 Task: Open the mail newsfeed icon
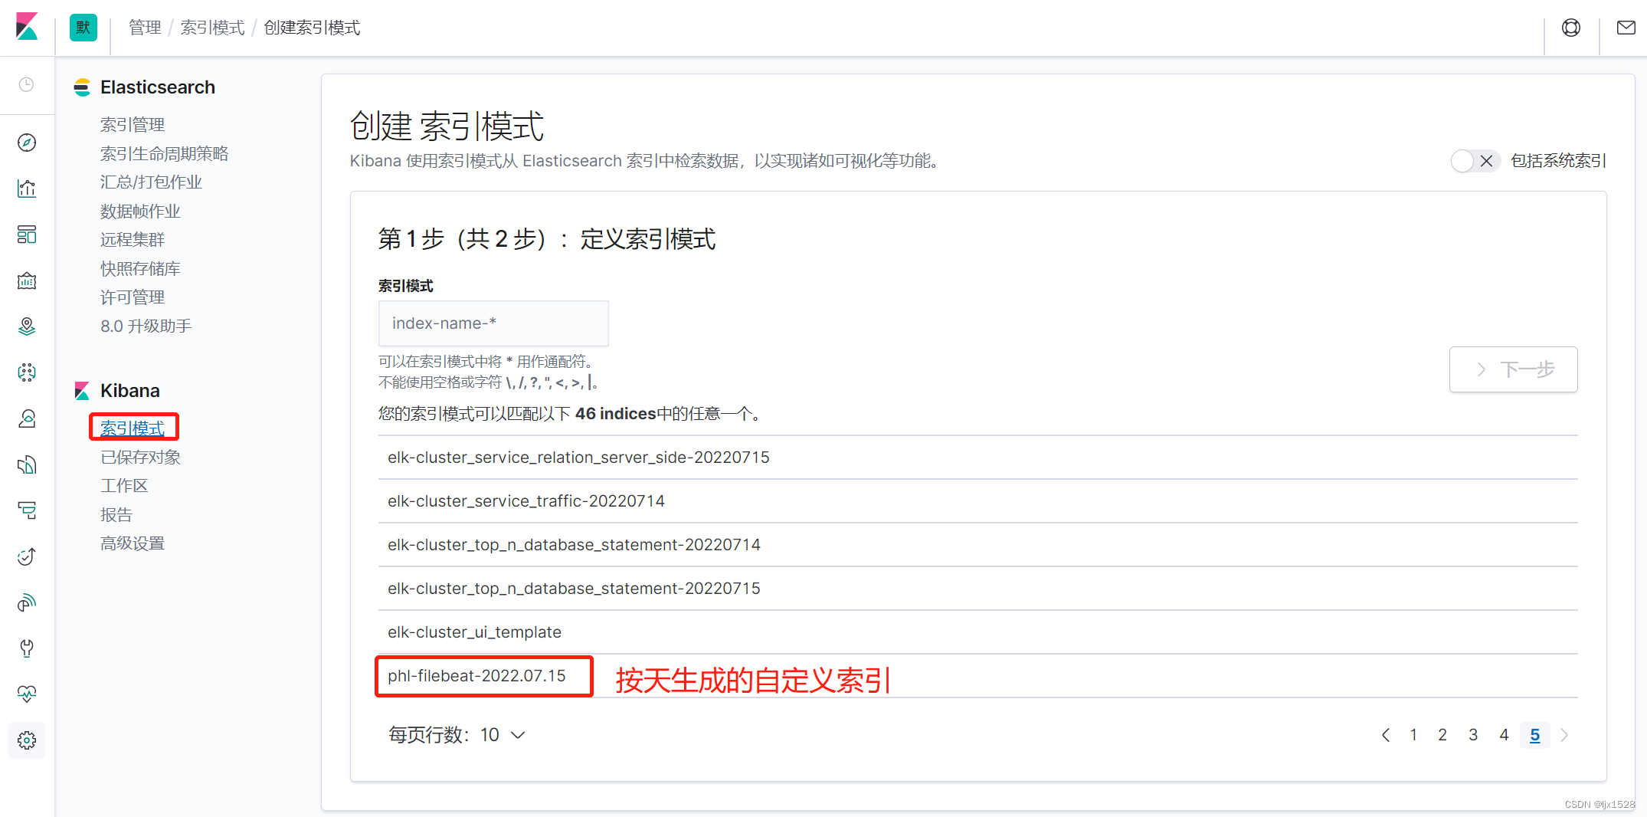(x=1626, y=28)
